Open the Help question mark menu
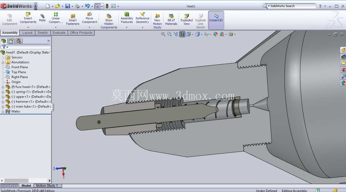346x192 pixels. coord(320,6)
